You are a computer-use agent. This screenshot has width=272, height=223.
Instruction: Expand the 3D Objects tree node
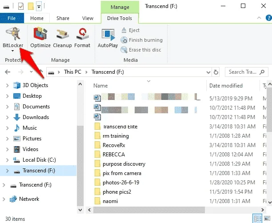click(x=7, y=85)
